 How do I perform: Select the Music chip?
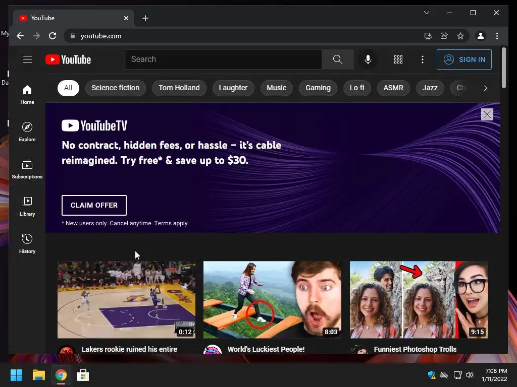[276, 88]
